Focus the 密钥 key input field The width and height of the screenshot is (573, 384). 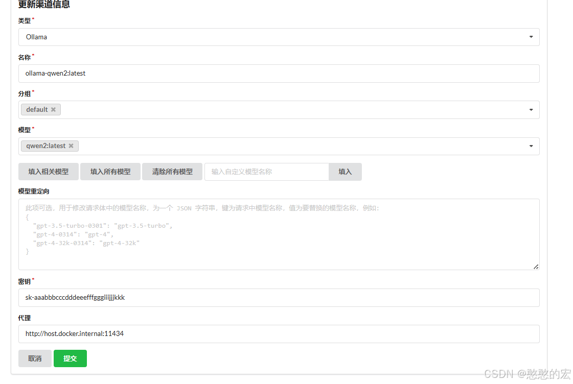click(x=279, y=298)
